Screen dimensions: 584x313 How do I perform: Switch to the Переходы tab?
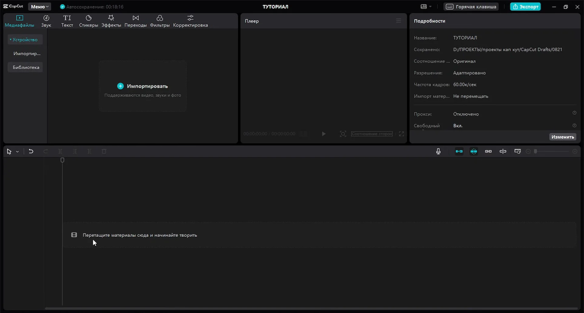click(135, 21)
